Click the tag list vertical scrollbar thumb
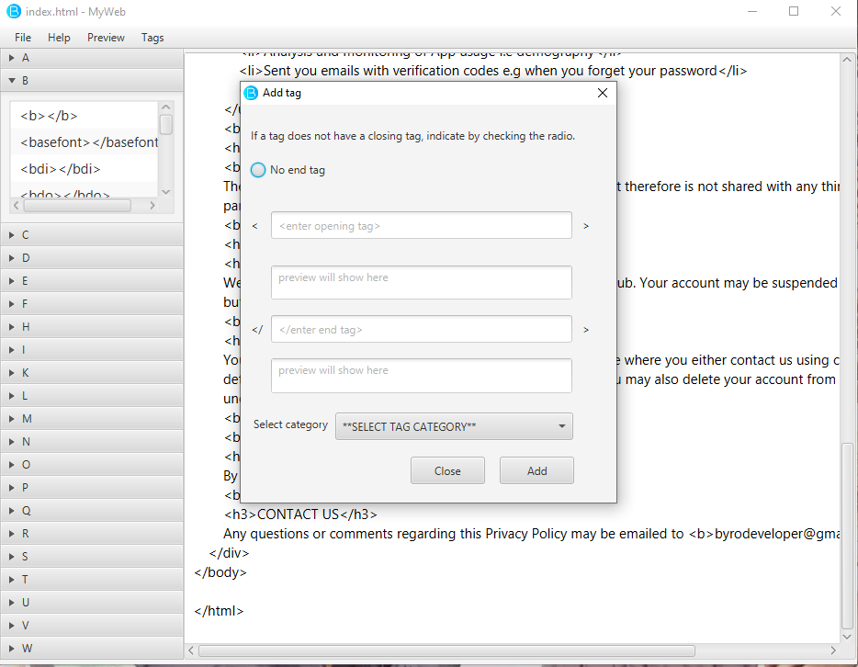This screenshot has width=858, height=667. click(x=166, y=124)
